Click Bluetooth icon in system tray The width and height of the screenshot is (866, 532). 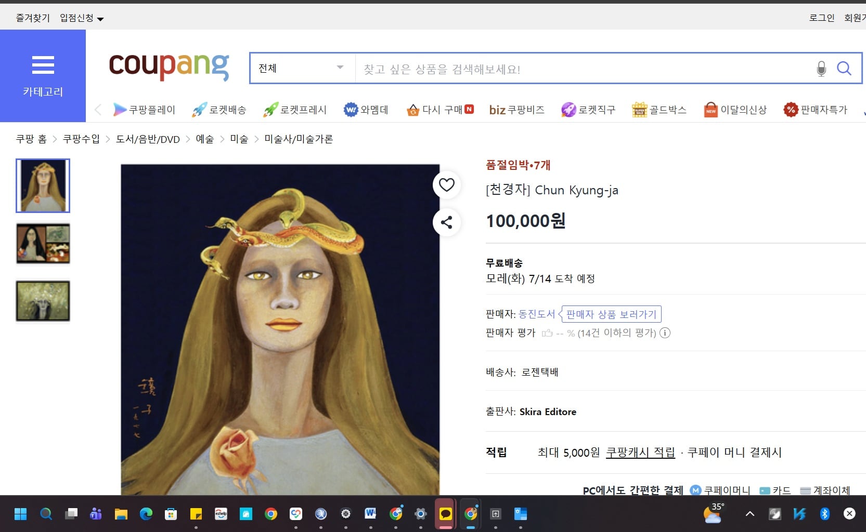point(824,514)
